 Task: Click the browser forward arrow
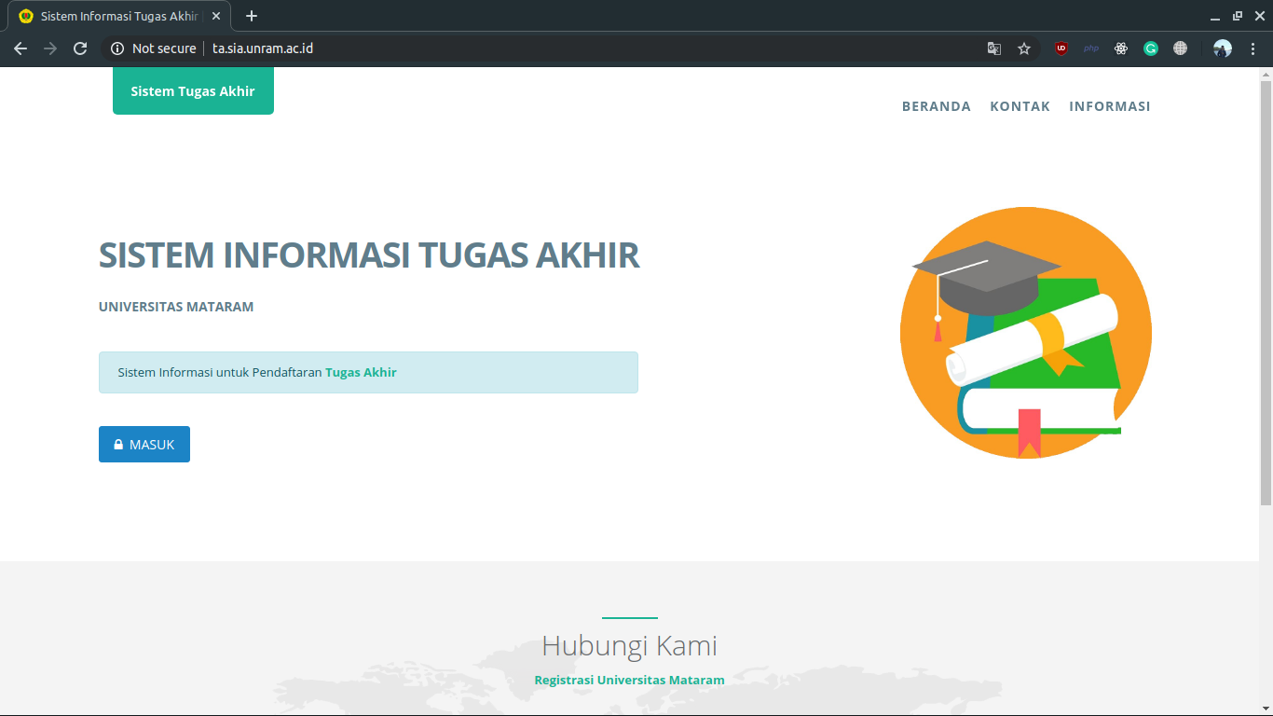(50, 48)
